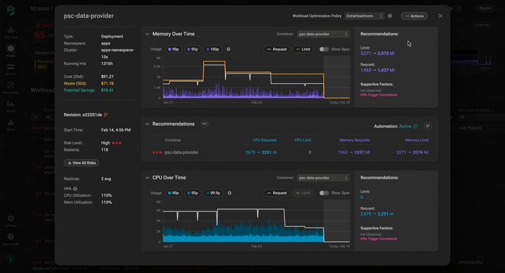The image size is (505, 273).
Task: Enable Show Spec on memory chart
Action: tap(324, 49)
